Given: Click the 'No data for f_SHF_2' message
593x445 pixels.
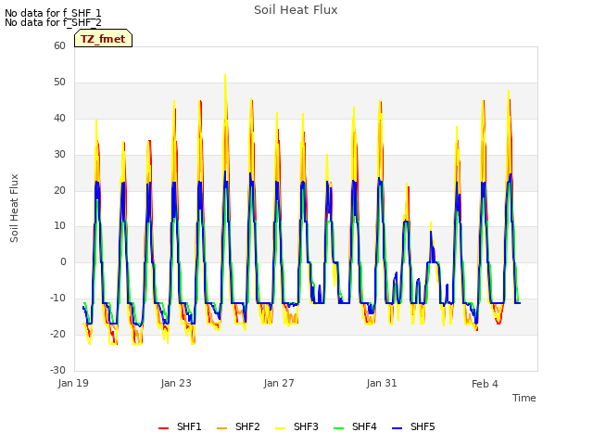Looking at the screenshot, I should click(53, 22).
